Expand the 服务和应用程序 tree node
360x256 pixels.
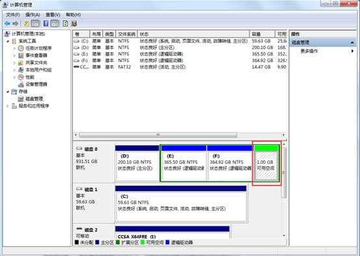[x=8, y=106]
